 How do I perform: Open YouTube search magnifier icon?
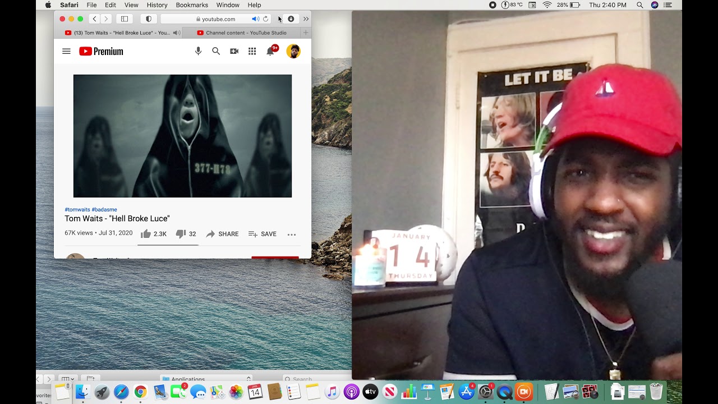pyautogui.click(x=216, y=51)
